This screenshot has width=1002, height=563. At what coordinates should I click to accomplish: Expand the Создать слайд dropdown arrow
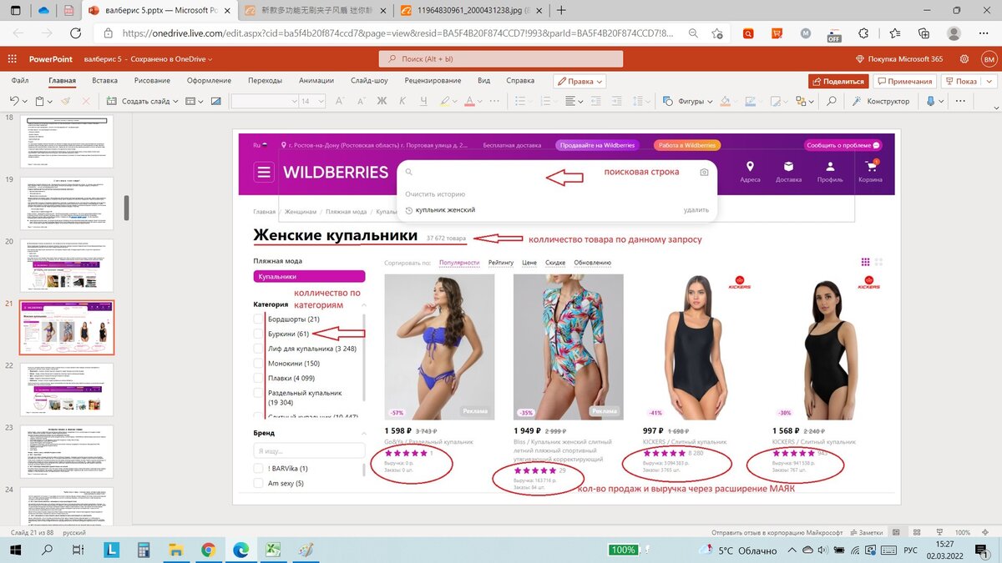(x=176, y=101)
